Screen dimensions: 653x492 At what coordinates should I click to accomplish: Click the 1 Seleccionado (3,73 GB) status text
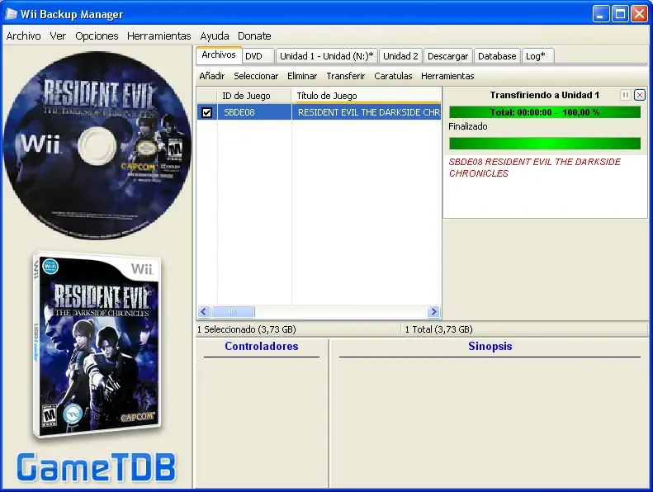pos(247,329)
